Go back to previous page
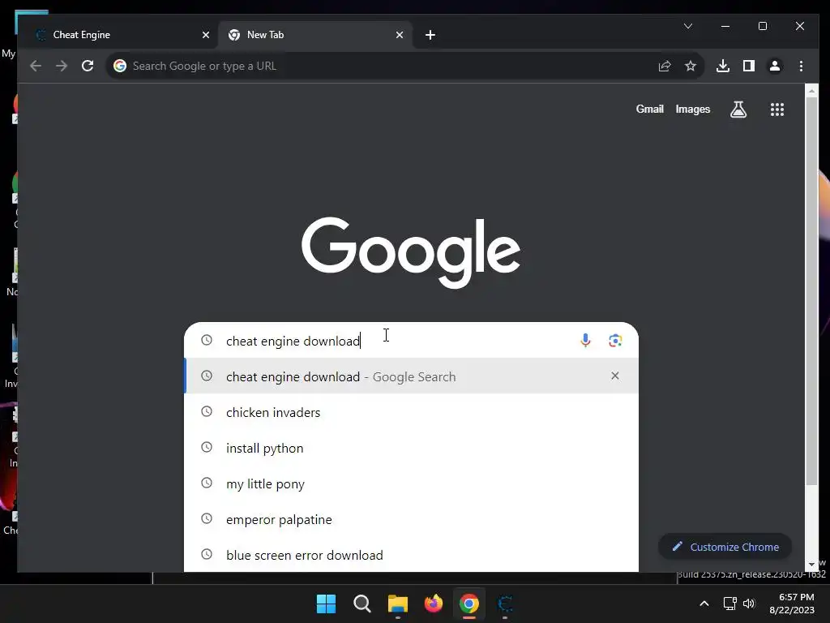The height and width of the screenshot is (623, 830). coord(36,66)
